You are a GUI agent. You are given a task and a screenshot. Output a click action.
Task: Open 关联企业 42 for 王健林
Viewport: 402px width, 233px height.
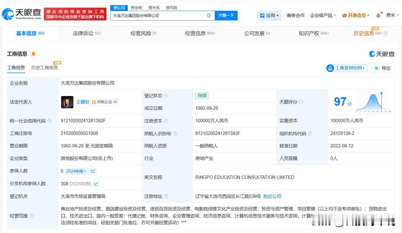[105, 102]
